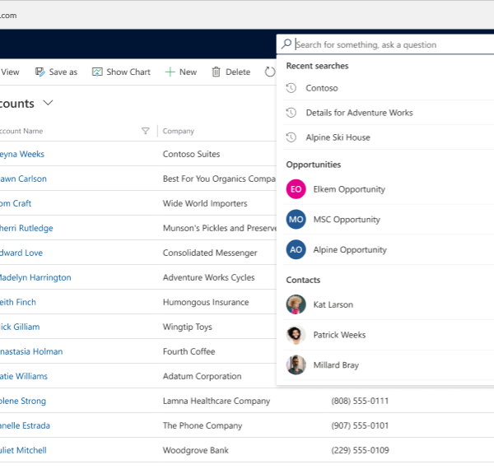Expand the accounts view selector chevron

pyautogui.click(x=48, y=103)
